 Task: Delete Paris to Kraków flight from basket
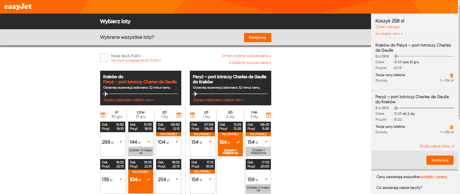coord(452,127)
